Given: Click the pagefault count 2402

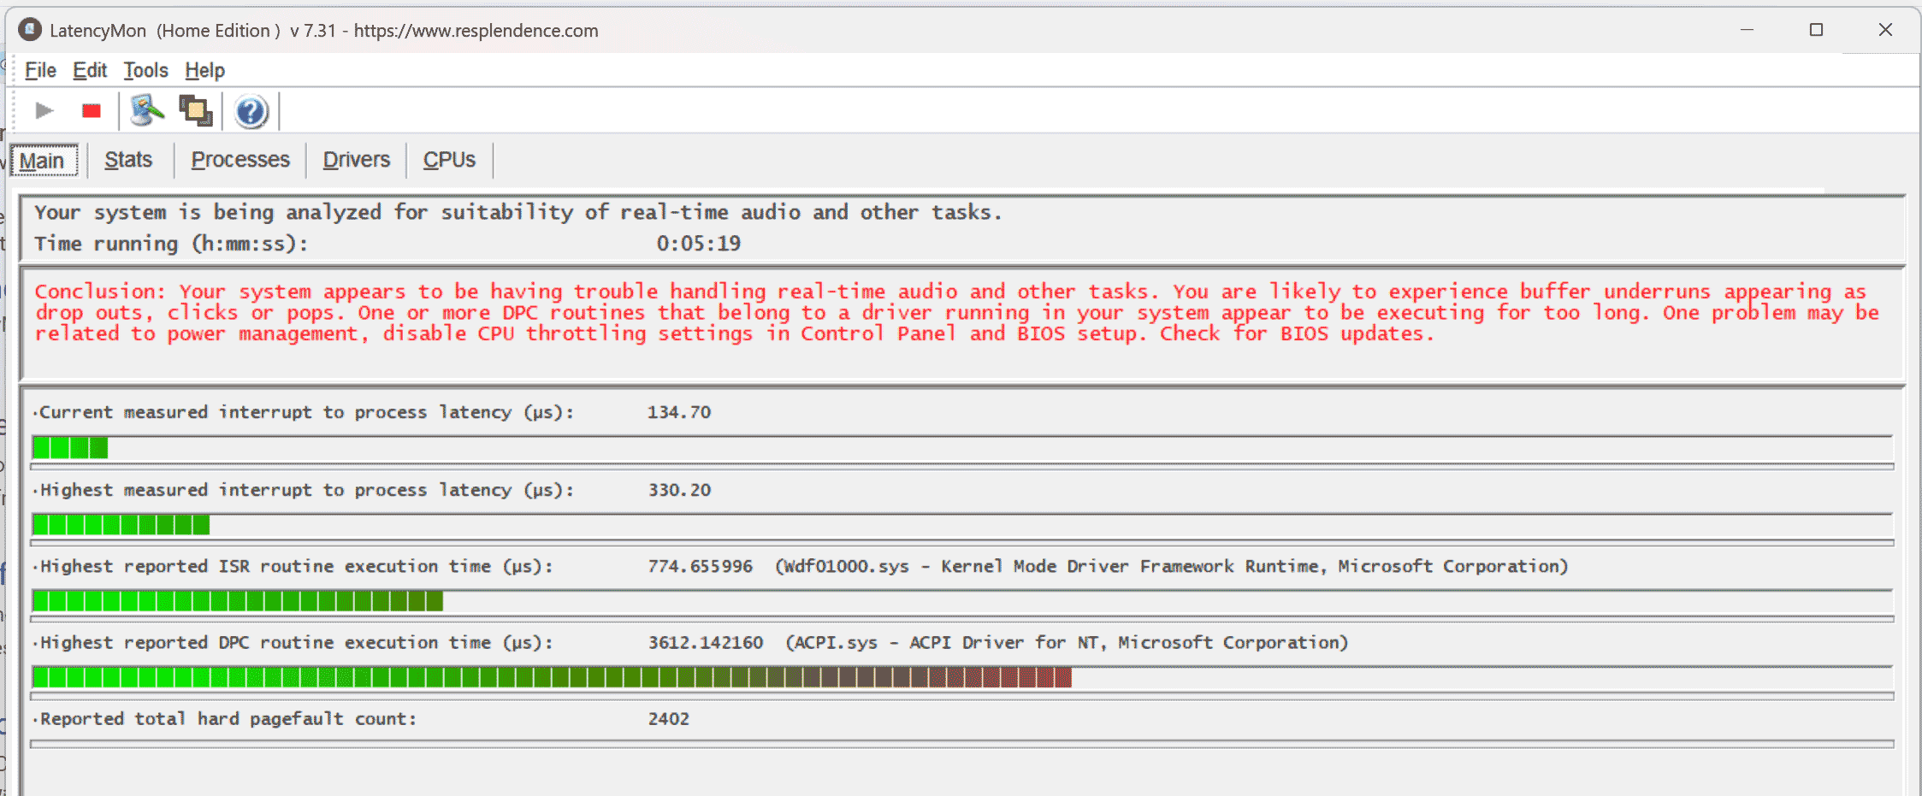Looking at the screenshot, I should (x=669, y=719).
